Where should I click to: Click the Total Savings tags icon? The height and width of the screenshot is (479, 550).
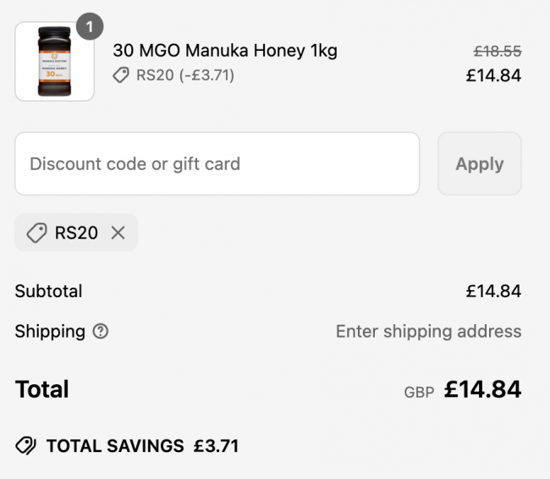[x=25, y=446]
